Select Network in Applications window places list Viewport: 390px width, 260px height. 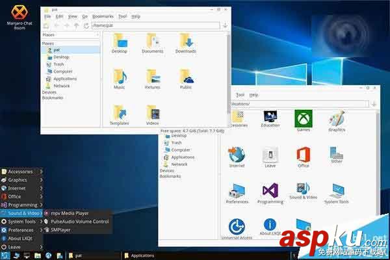(x=175, y=164)
